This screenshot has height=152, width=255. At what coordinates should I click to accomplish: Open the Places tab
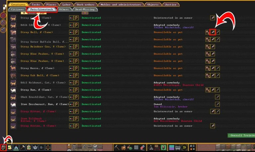pos(51,5)
